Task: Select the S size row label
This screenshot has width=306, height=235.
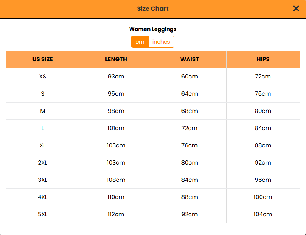Action: [x=43, y=94]
